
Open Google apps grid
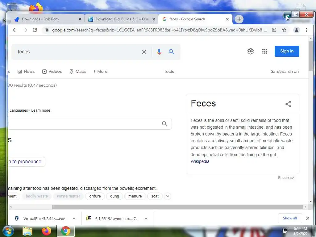click(264, 51)
